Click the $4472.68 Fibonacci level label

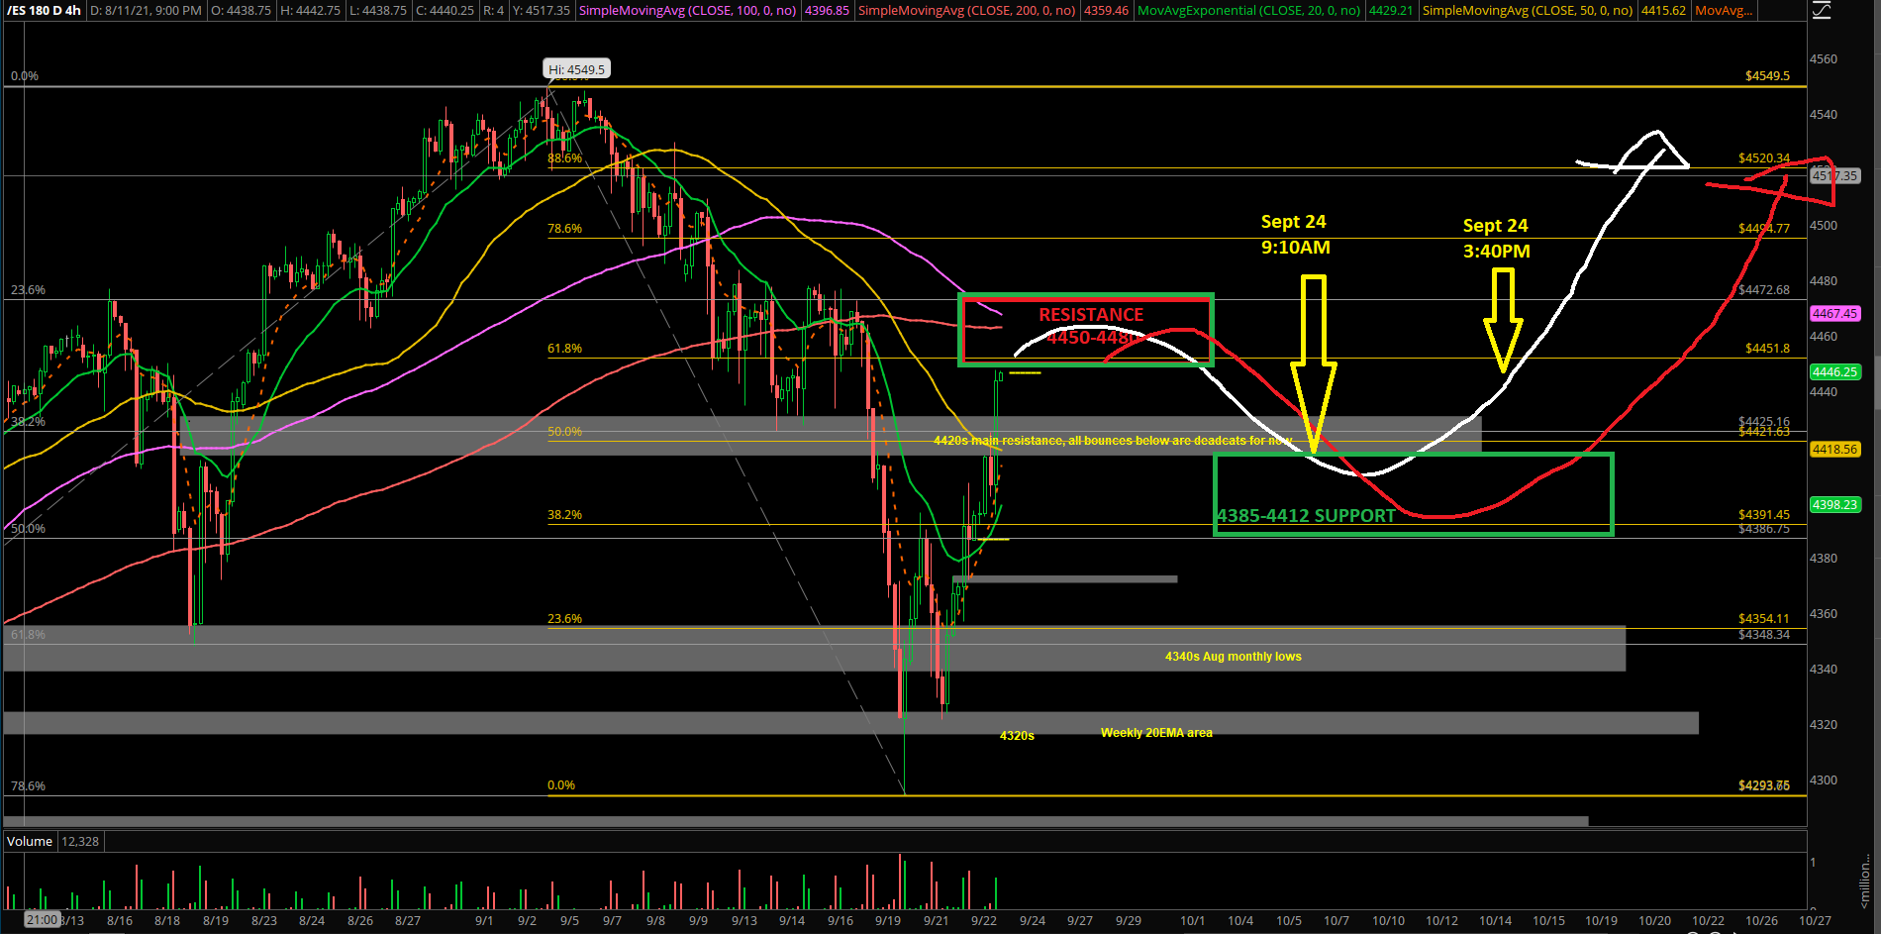[x=1764, y=290]
